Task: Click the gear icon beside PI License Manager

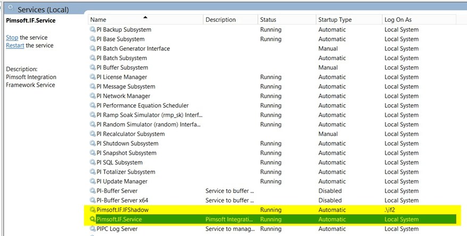Action: 93,77
